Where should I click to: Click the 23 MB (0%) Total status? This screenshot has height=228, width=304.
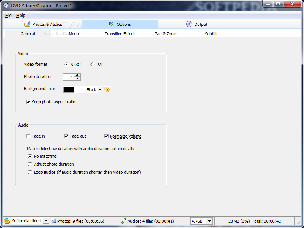[x=255, y=221]
